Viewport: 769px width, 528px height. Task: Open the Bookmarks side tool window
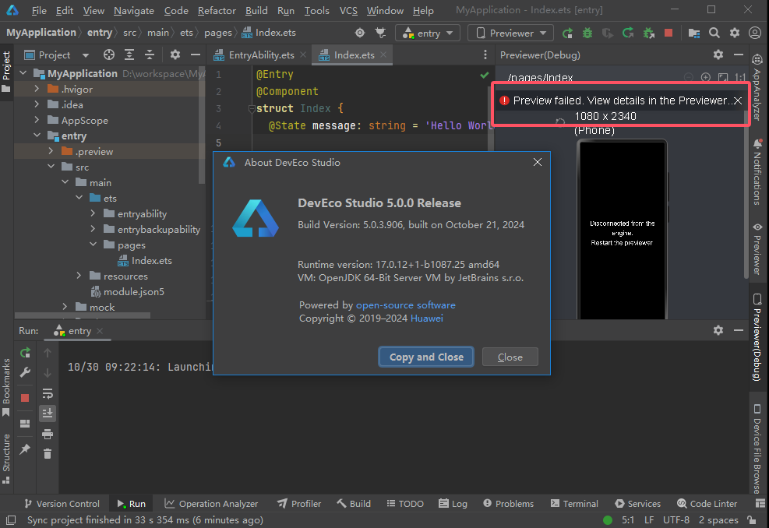tap(6, 388)
